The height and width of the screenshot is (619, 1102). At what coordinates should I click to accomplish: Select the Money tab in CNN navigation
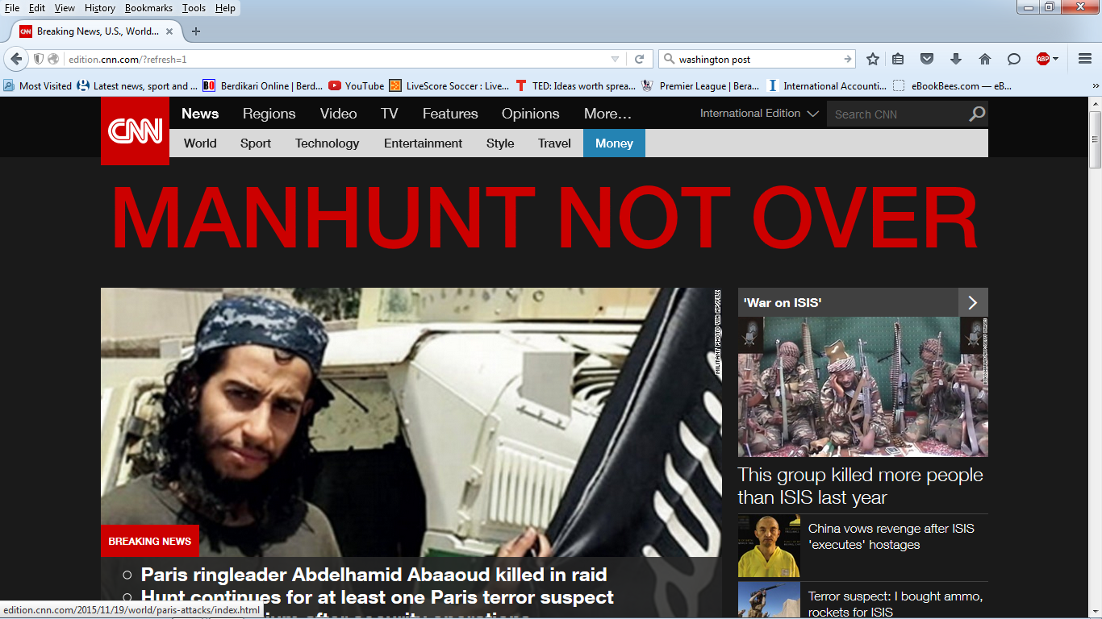pos(614,143)
